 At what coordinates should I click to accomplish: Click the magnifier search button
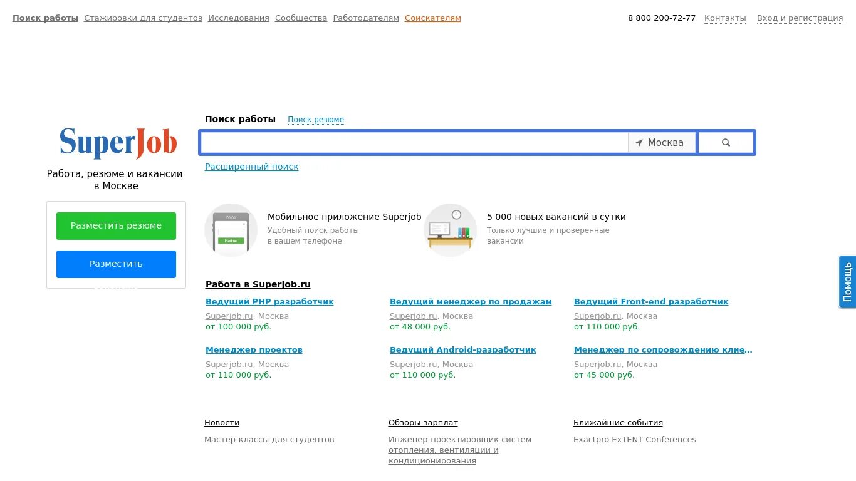click(x=726, y=143)
